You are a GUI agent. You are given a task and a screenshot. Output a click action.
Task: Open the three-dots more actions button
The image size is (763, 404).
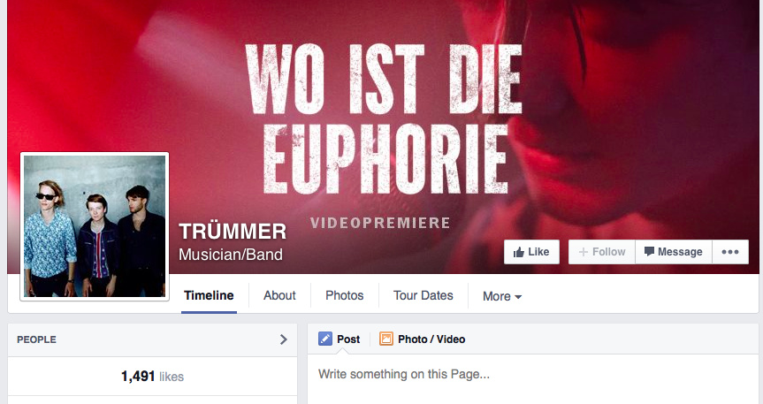pyautogui.click(x=730, y=252)
